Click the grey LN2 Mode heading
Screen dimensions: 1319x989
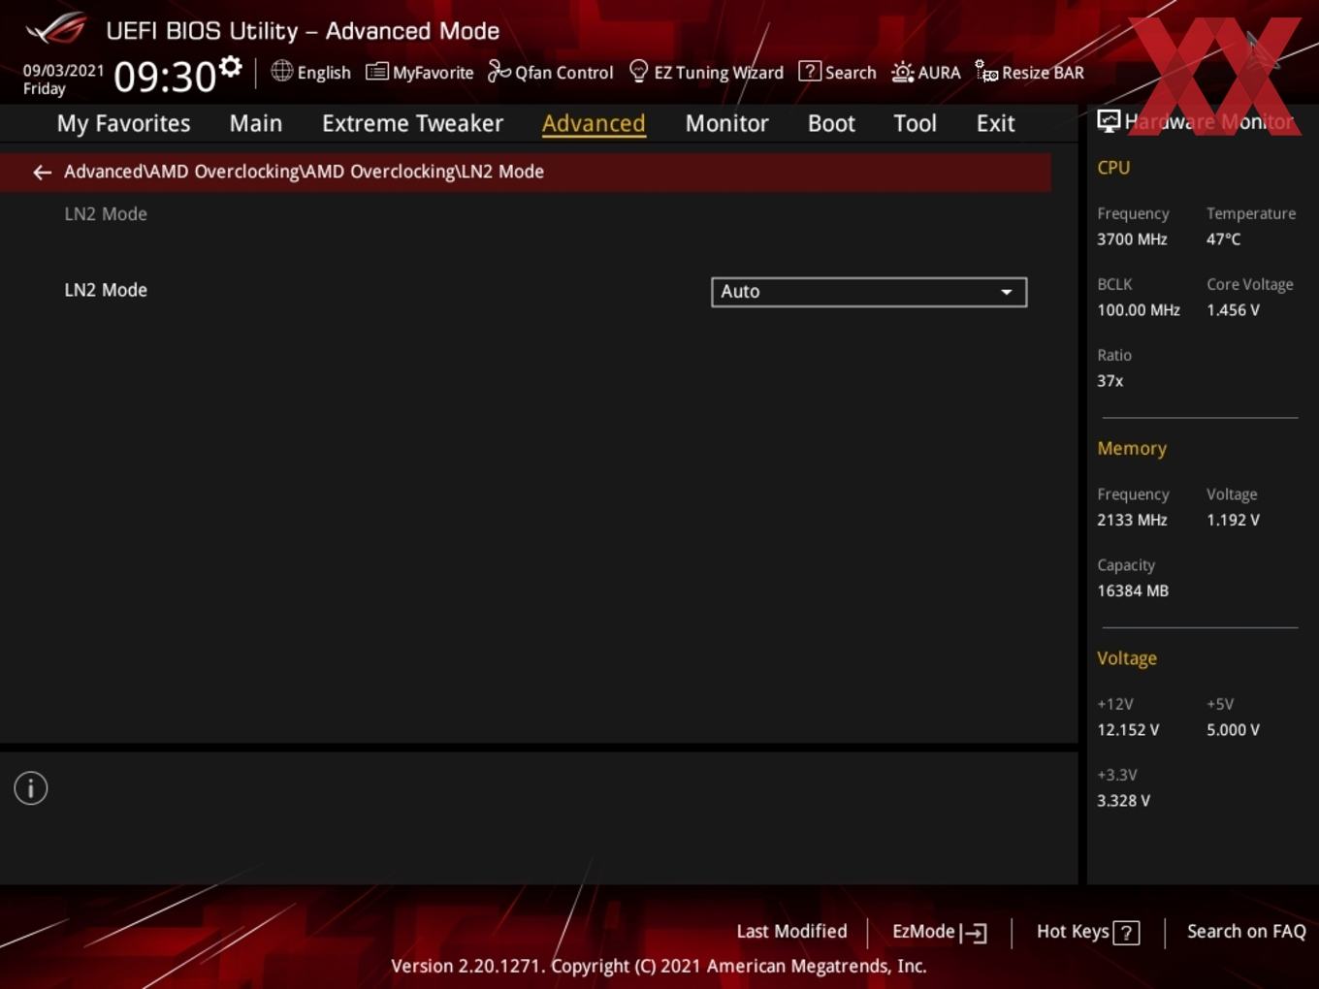[x=106, y=214]
